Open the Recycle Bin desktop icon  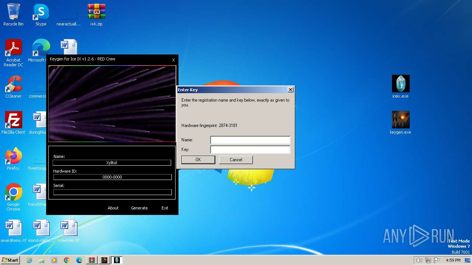coord(13,15)
